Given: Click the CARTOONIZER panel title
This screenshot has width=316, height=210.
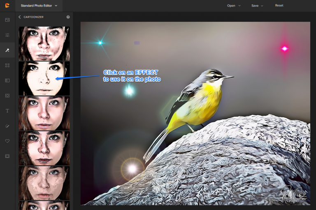Looking at the screenshot, I should [x=33, y=17].
